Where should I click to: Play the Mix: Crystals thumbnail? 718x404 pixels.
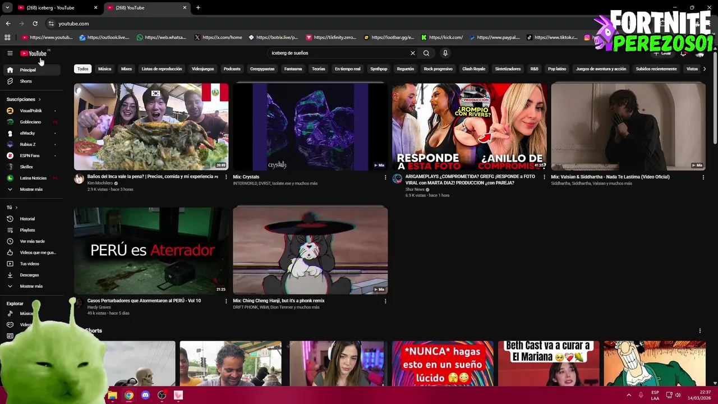click(310, 127)
